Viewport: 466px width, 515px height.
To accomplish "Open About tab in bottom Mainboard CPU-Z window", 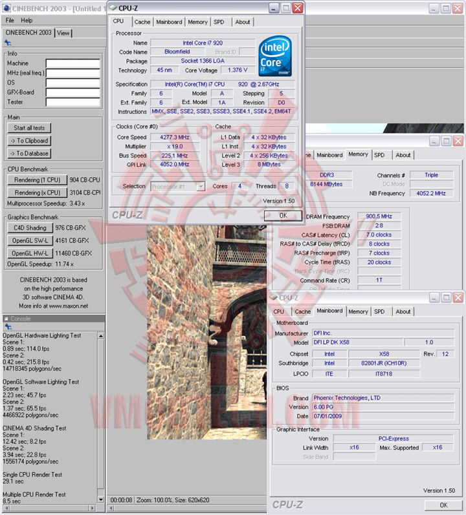I will (x=403, y=311).
